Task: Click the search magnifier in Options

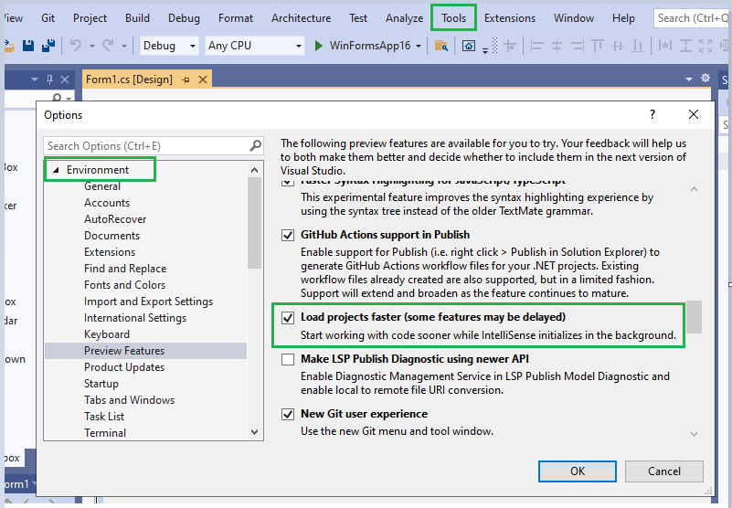Action: [x=256, y=146]
